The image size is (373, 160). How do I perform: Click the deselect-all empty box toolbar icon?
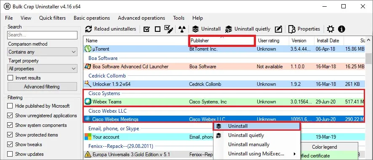coord(157,29)
